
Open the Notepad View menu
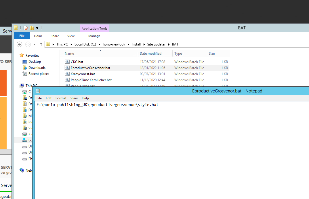74,98
